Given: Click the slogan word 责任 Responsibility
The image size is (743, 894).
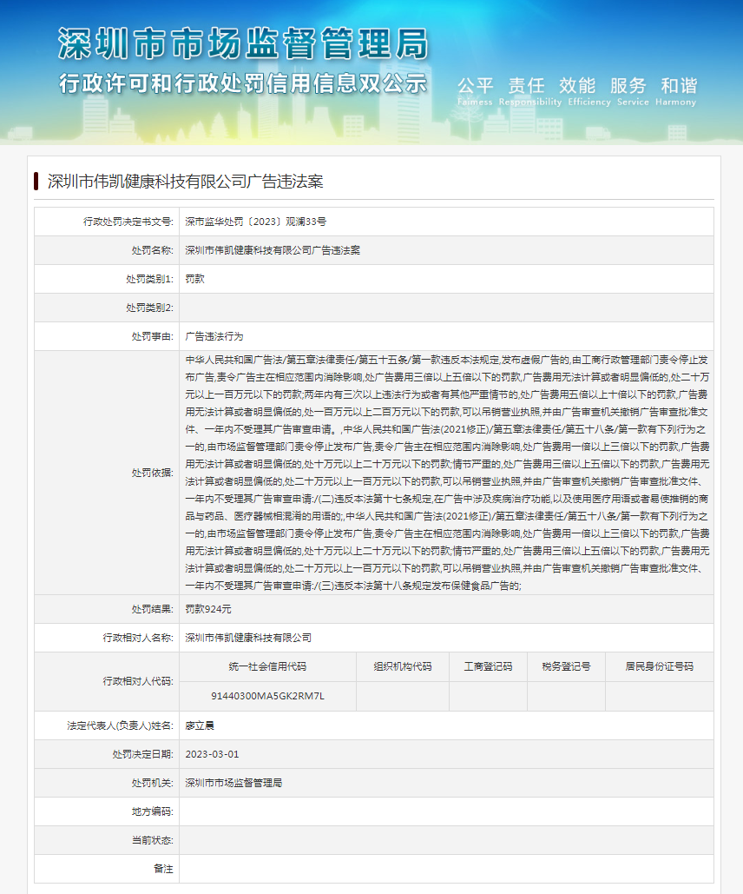Looking at the screenshot, I should 529,91.
